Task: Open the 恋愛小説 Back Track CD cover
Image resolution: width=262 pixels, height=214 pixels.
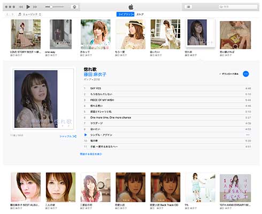Action: (x=165, y=187)
